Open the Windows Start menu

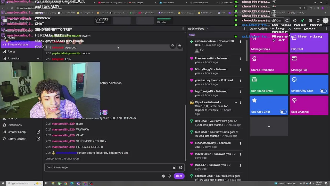[x=3, y=184]
